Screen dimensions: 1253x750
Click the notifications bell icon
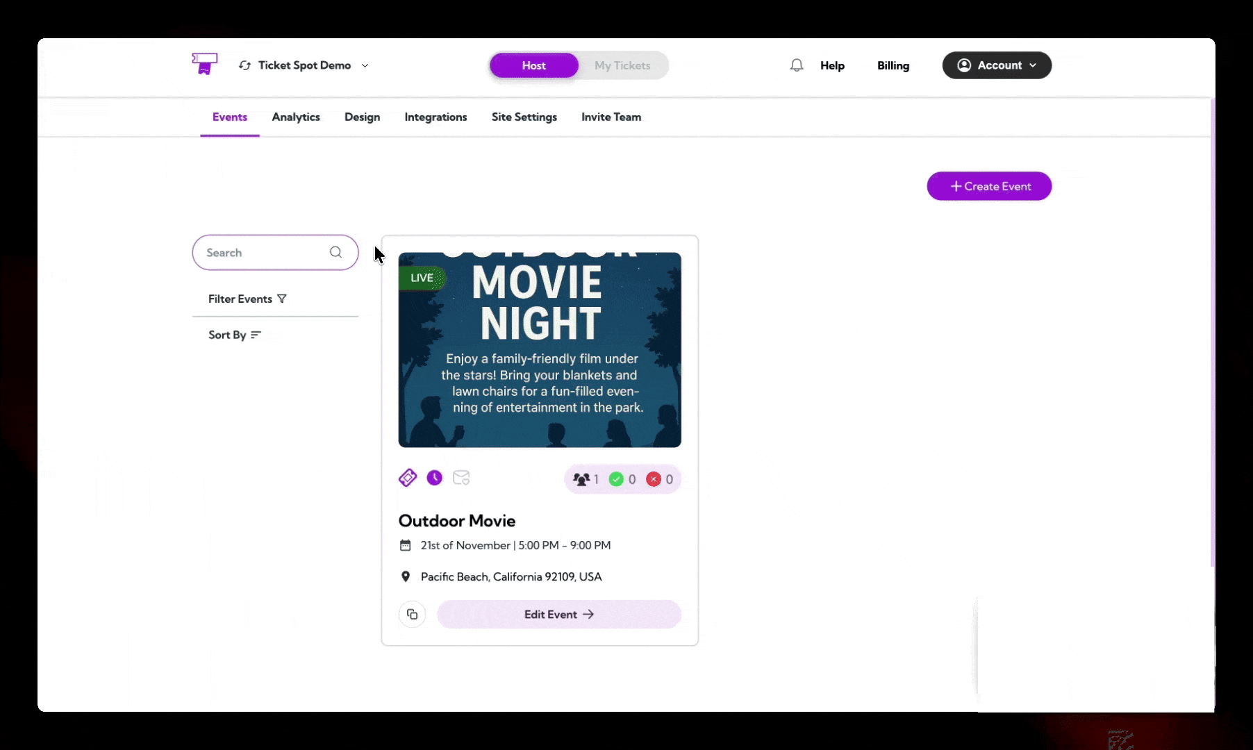pyautogui.click(x=796, y=65)
